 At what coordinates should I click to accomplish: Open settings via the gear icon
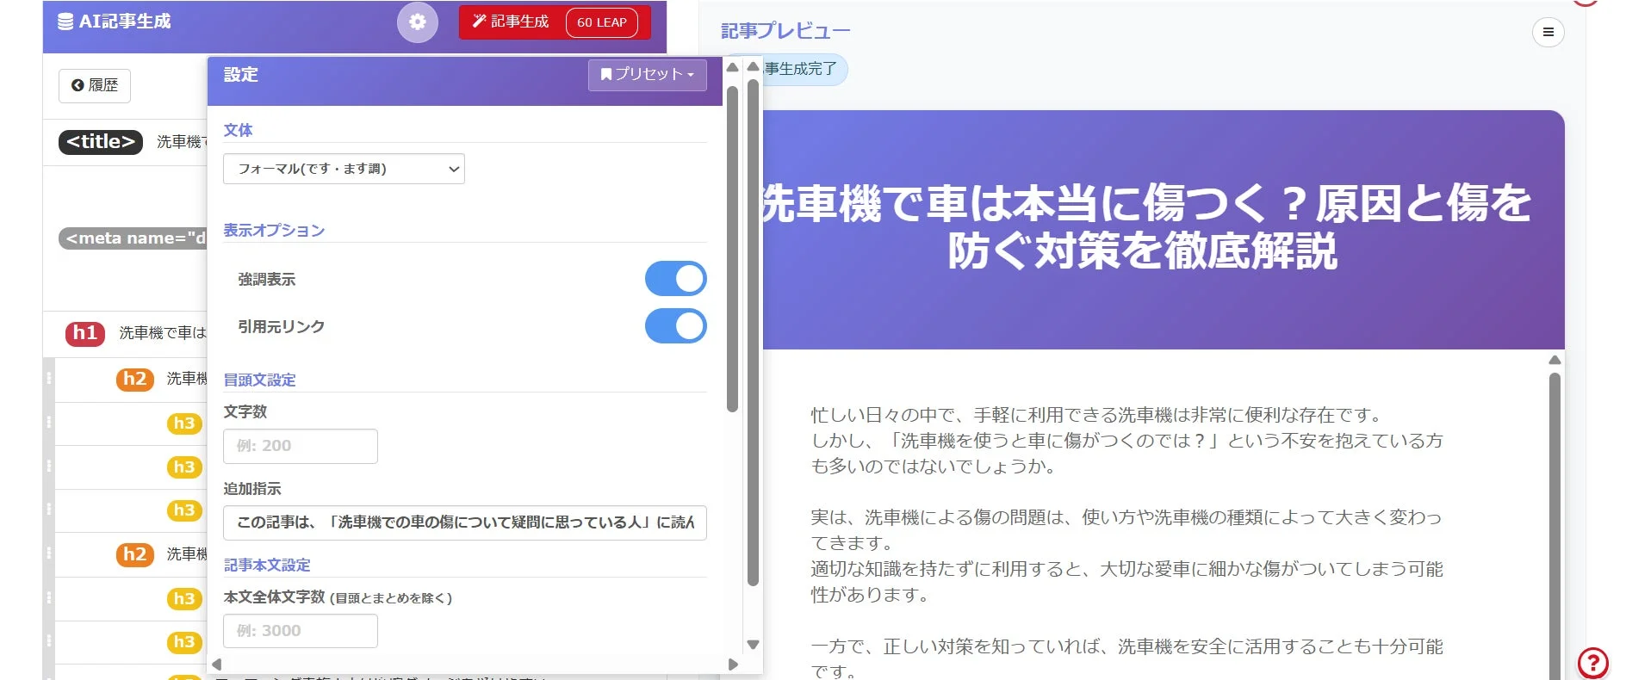[x=418, y=22]
